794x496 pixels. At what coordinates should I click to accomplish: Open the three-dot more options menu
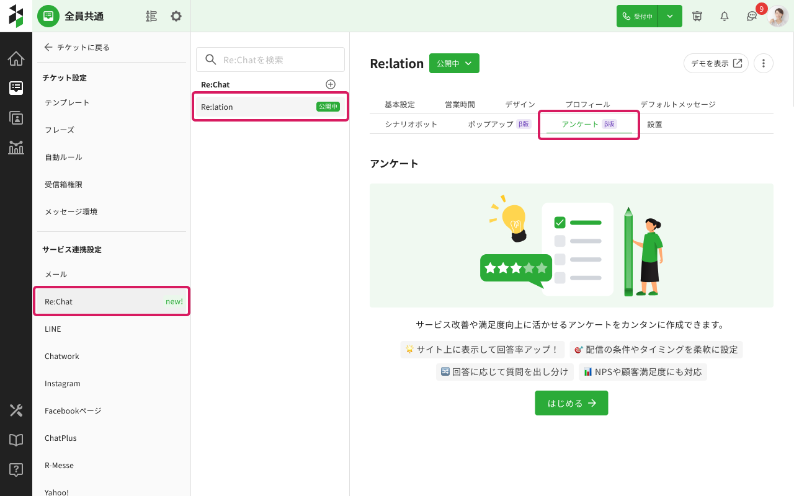point(764,63)
